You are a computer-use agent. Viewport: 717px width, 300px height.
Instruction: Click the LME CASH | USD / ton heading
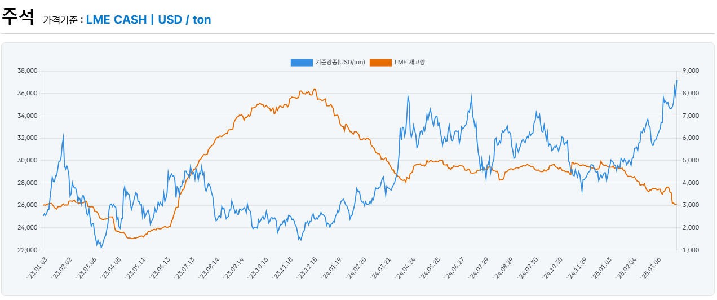148,20
